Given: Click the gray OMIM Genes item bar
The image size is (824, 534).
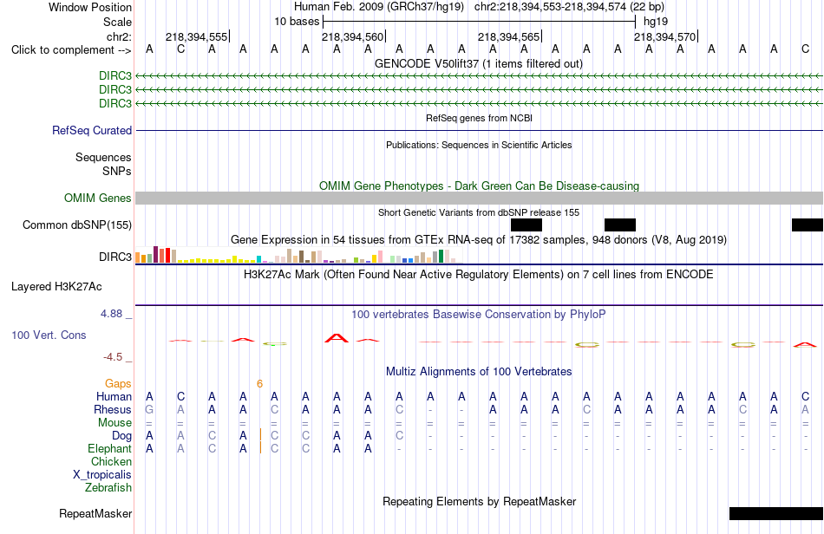Looking at the screenshot, I should (479, 198).
